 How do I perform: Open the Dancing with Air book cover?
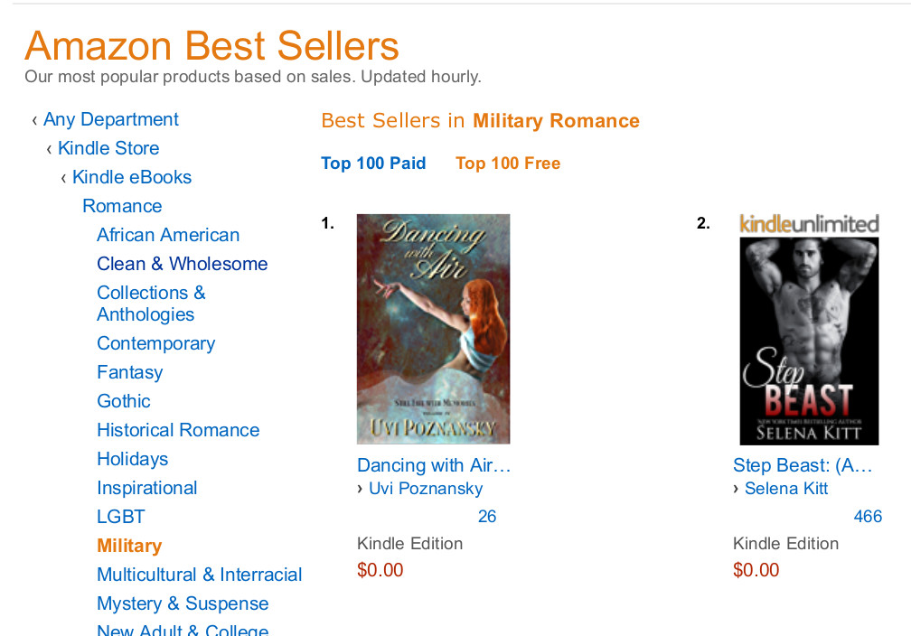[x=433, y=329]
